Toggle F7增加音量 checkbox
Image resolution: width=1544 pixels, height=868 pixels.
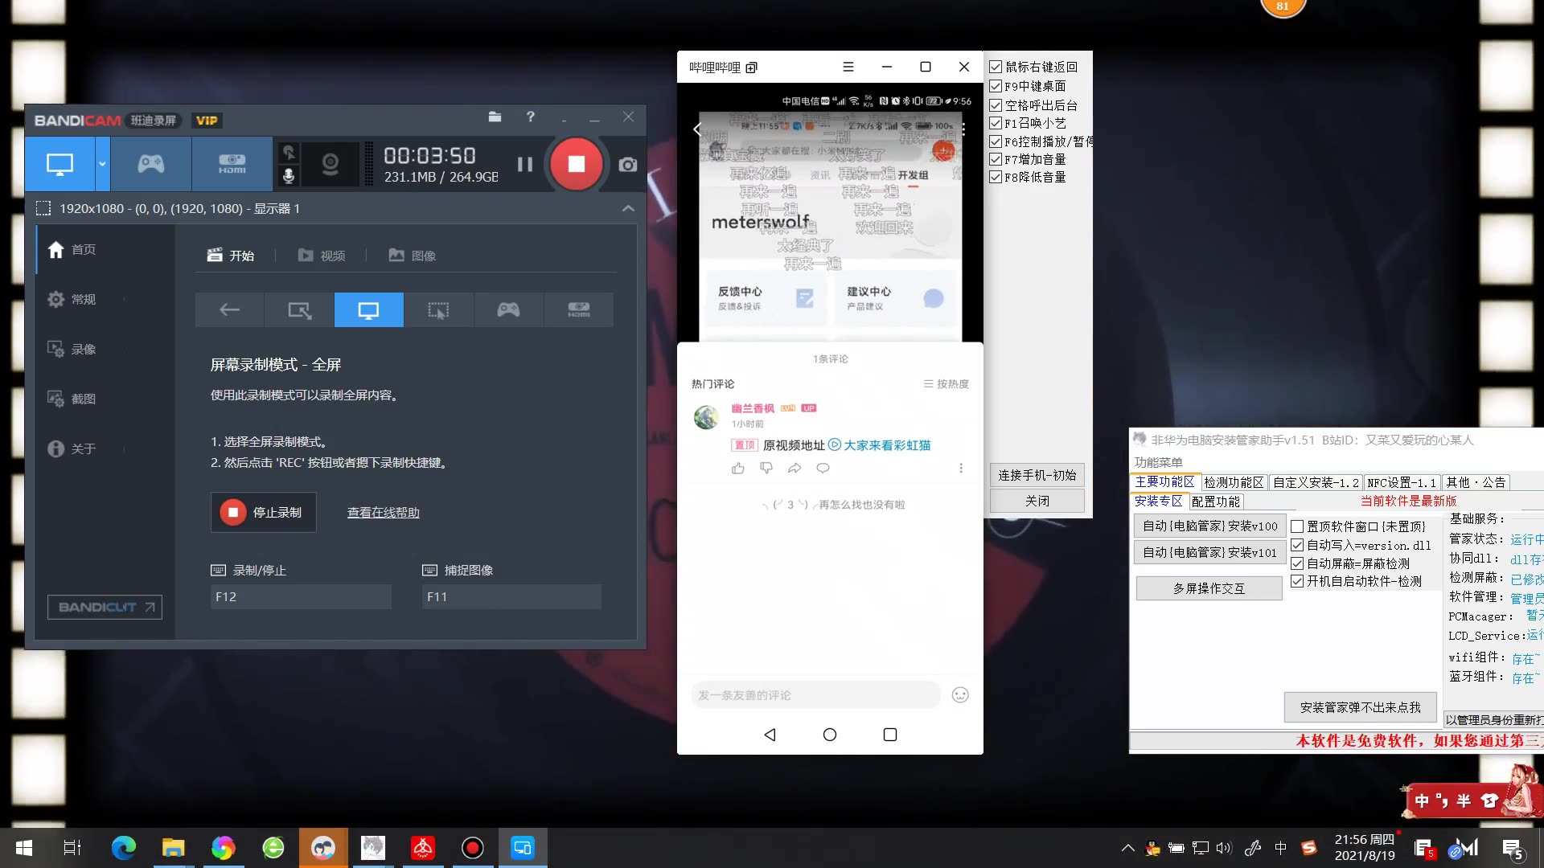point(996,159)
